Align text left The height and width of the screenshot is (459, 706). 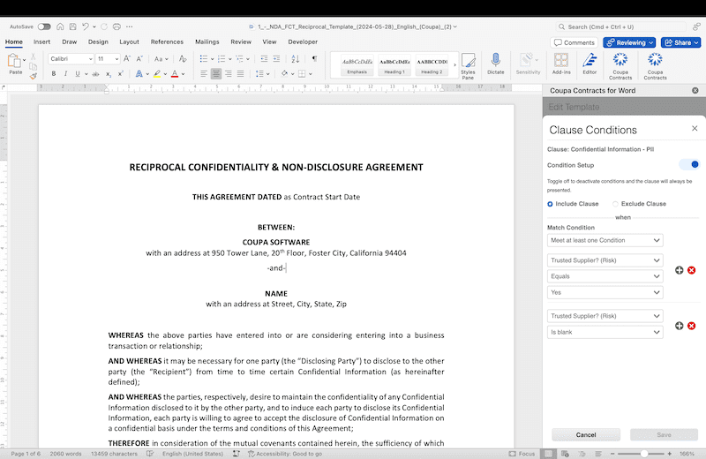pyautogui.click(x=204, y=73)
